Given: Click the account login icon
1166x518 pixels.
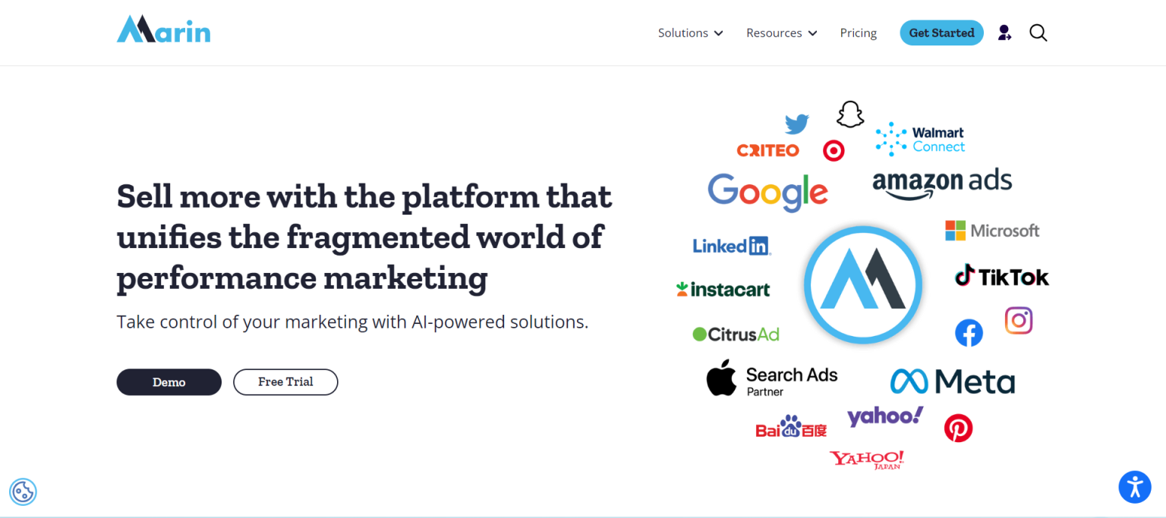Looking at the screenshot, I should [x=1004, y=33].
